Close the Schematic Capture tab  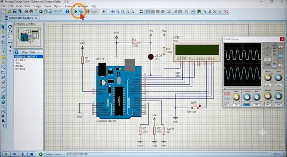pyautogui.click(x=36, y=18)
